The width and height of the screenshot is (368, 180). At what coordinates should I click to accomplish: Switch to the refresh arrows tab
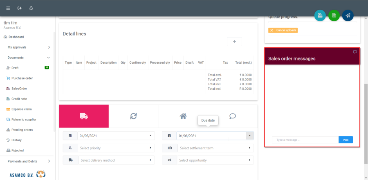point(133,116)
